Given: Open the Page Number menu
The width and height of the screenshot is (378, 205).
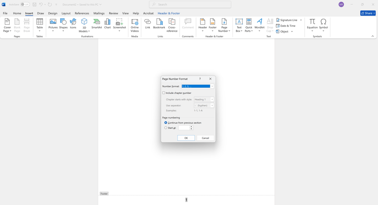Looking at the screenshot, I should pyautogui.click(x=224, y=25).
